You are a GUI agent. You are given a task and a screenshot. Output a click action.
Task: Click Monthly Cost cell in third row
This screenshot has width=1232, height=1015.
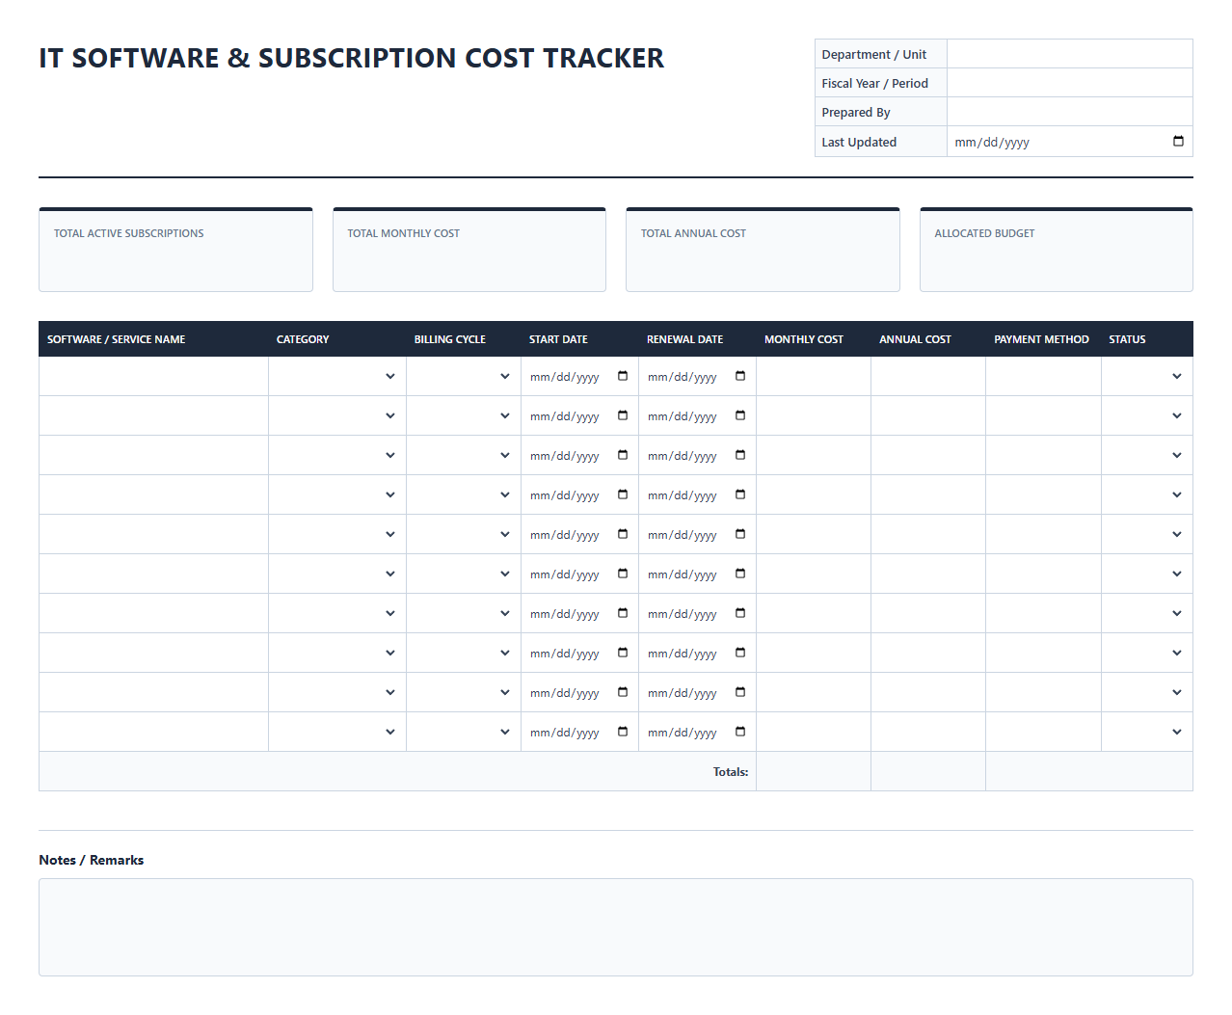click(814, 455)
